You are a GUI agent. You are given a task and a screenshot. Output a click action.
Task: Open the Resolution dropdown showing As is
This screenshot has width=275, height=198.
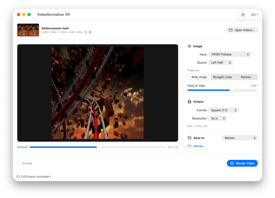[x=218, y=118]
